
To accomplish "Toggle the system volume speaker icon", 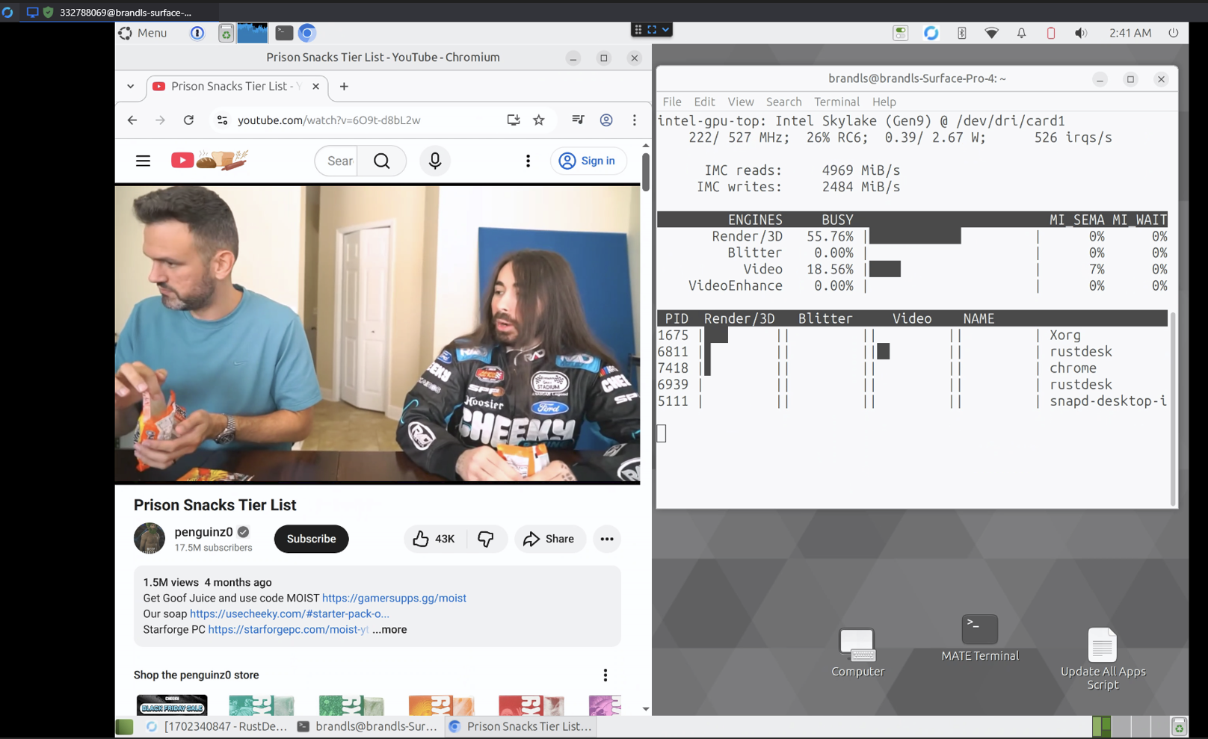I will pyautogui.click(x=1080, y=33).
